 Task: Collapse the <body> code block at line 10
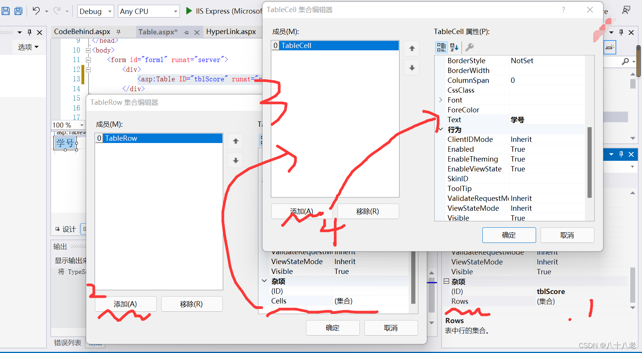[88, 50]
